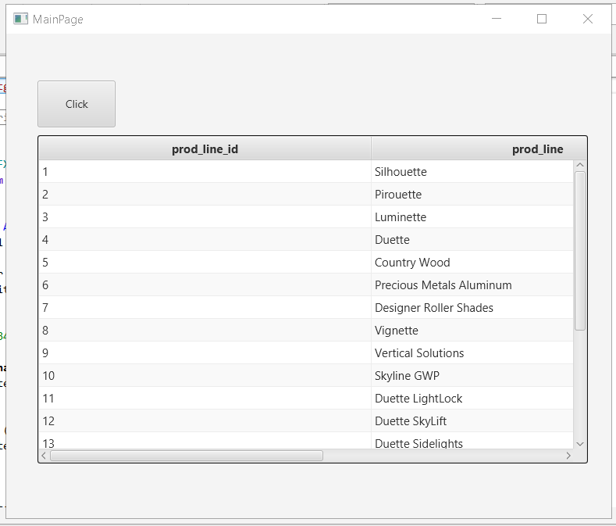The width and height of the screenshot is (616, 526).
Task: Click the Vertical Solutions cell
Action: point(419,353)
